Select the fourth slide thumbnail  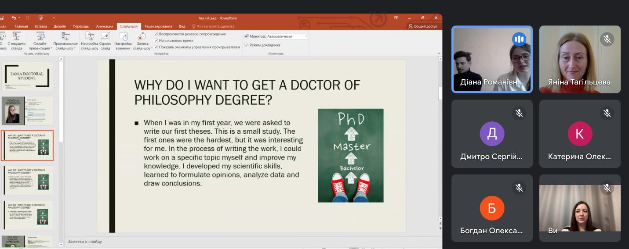click(x=27, y=180)
